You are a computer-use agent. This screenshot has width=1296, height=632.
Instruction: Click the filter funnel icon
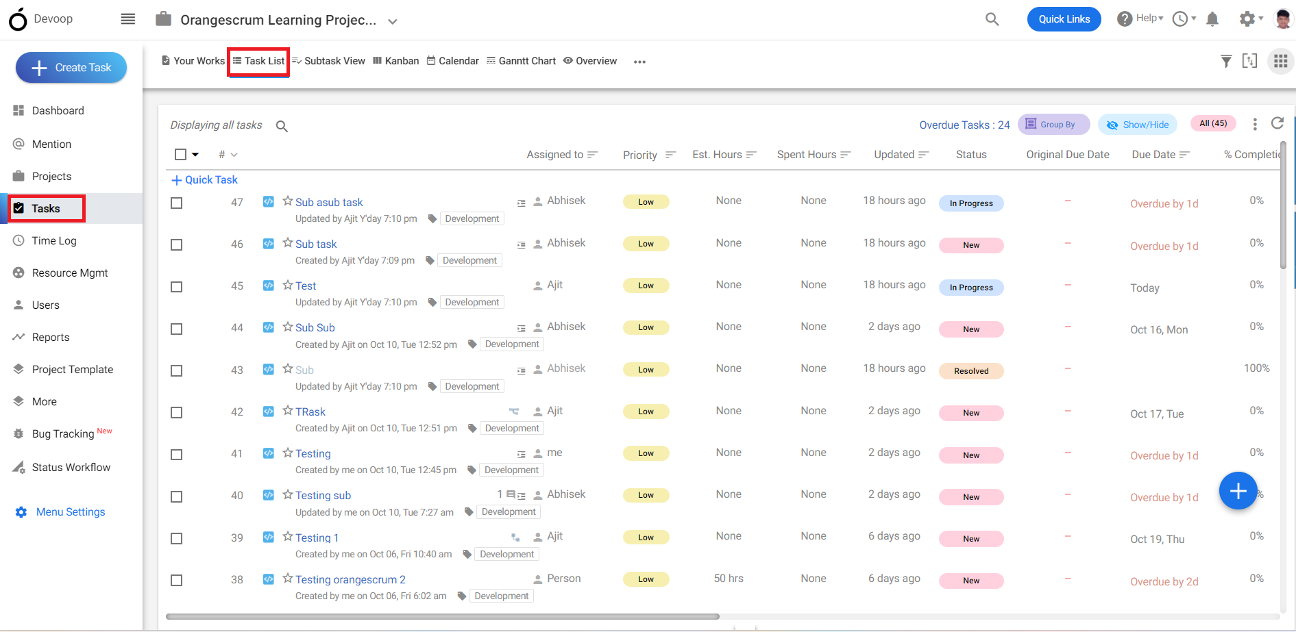(1226, 62)
